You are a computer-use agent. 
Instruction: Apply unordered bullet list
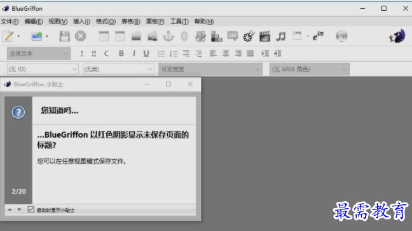pos(161,53)
